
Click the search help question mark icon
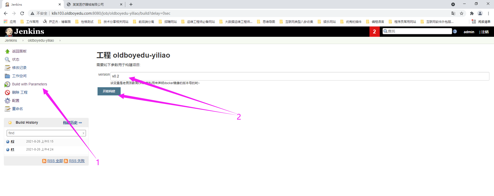tap(455, 31)
